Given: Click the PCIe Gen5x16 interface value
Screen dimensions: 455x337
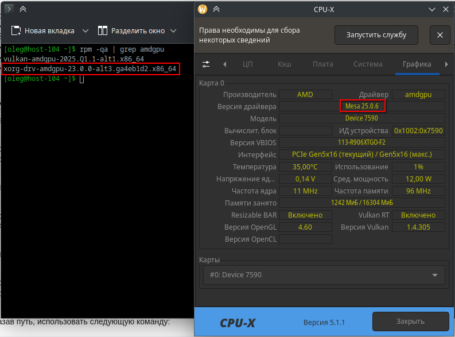Looking at the screenshot, I should (362, 154).
